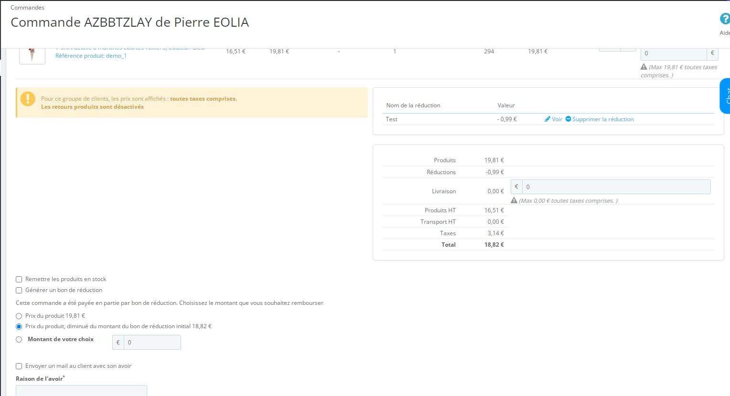Click the Voir link for Test reduction
This screenshot has height=396, width=730.
557,119
